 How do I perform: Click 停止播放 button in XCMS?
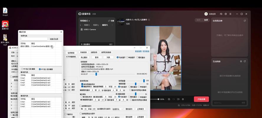click(84, 57)
